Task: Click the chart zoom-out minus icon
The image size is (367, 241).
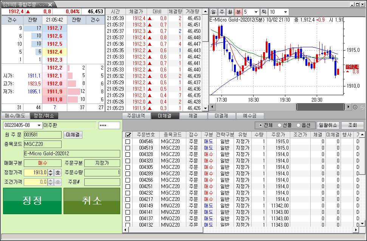Action: coord(362,107)
